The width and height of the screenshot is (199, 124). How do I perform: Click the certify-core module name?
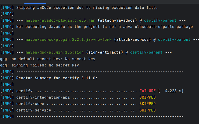click(x=30, y=104)
